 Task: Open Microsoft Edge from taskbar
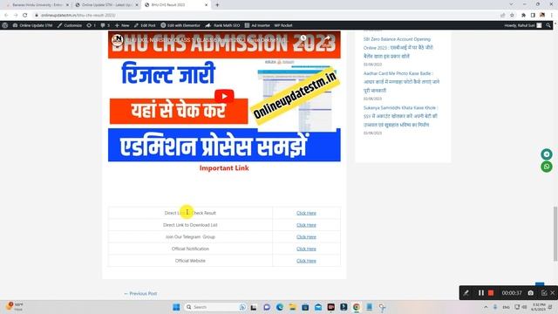(280, 307)
